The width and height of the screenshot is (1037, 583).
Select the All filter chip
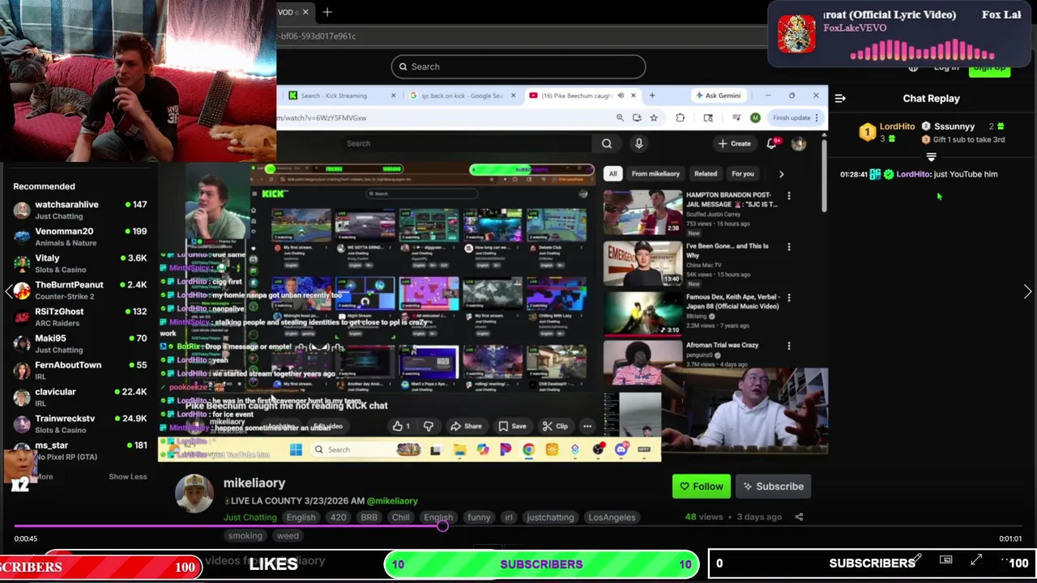[612, 173]
